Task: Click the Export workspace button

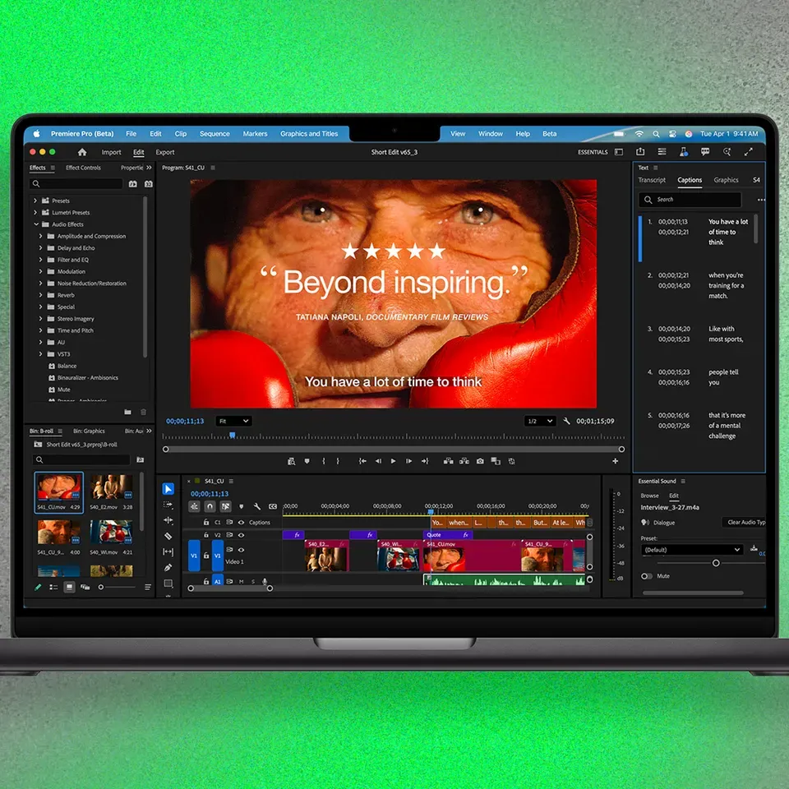Action: [x=165, y=152]
